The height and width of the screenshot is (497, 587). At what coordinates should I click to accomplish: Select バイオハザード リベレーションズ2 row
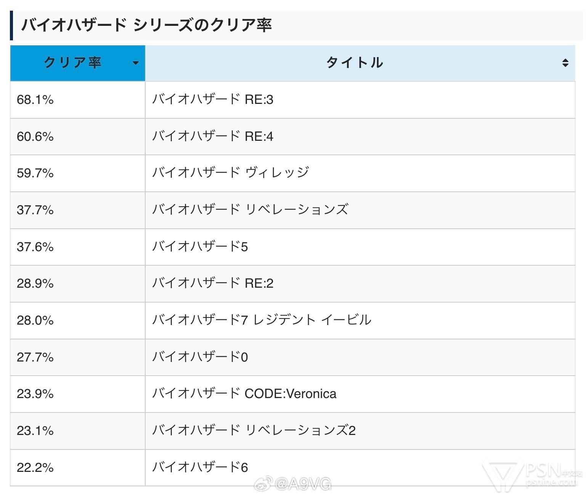(292, 431)
